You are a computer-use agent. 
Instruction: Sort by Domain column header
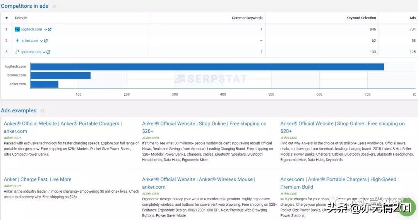click(21, 18)
